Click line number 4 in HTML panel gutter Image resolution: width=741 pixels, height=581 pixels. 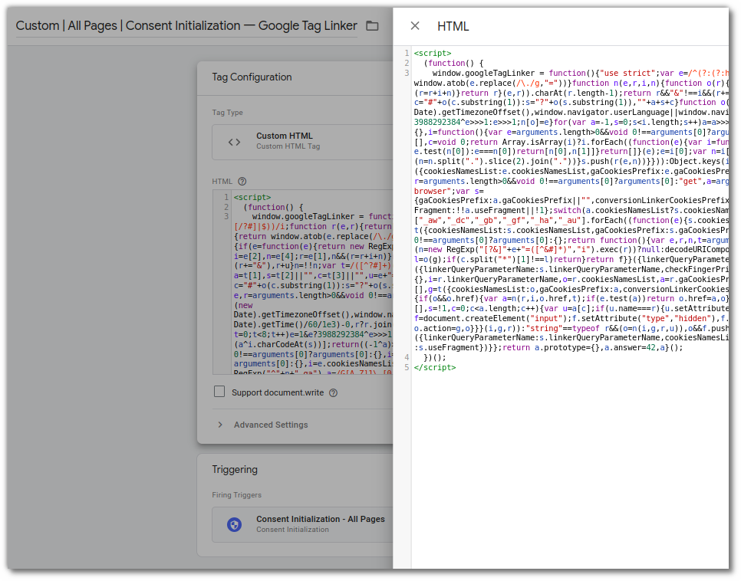point(407,358)
